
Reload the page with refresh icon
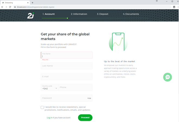click(10, 7)
